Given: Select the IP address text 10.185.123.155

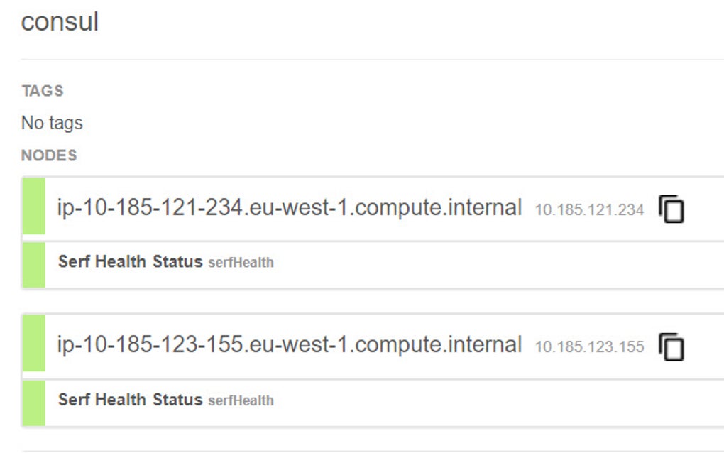Looking at the screenshot, I should point(589,347).
